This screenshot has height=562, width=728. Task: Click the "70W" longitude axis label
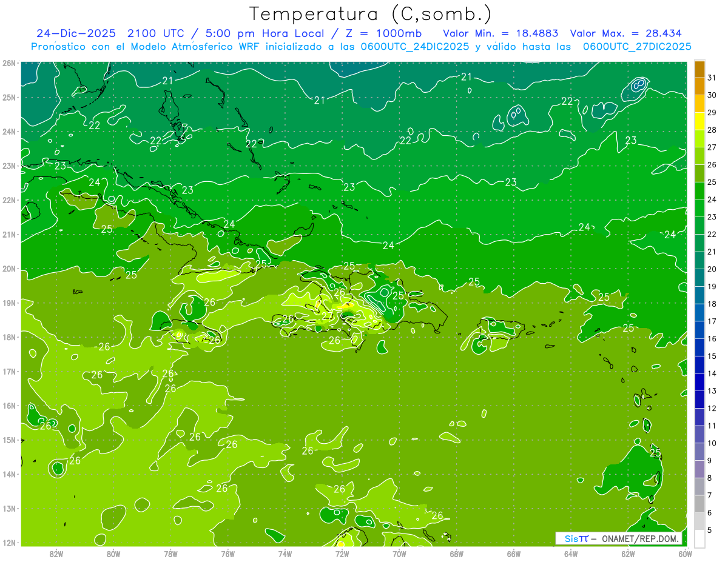(399, 554)
